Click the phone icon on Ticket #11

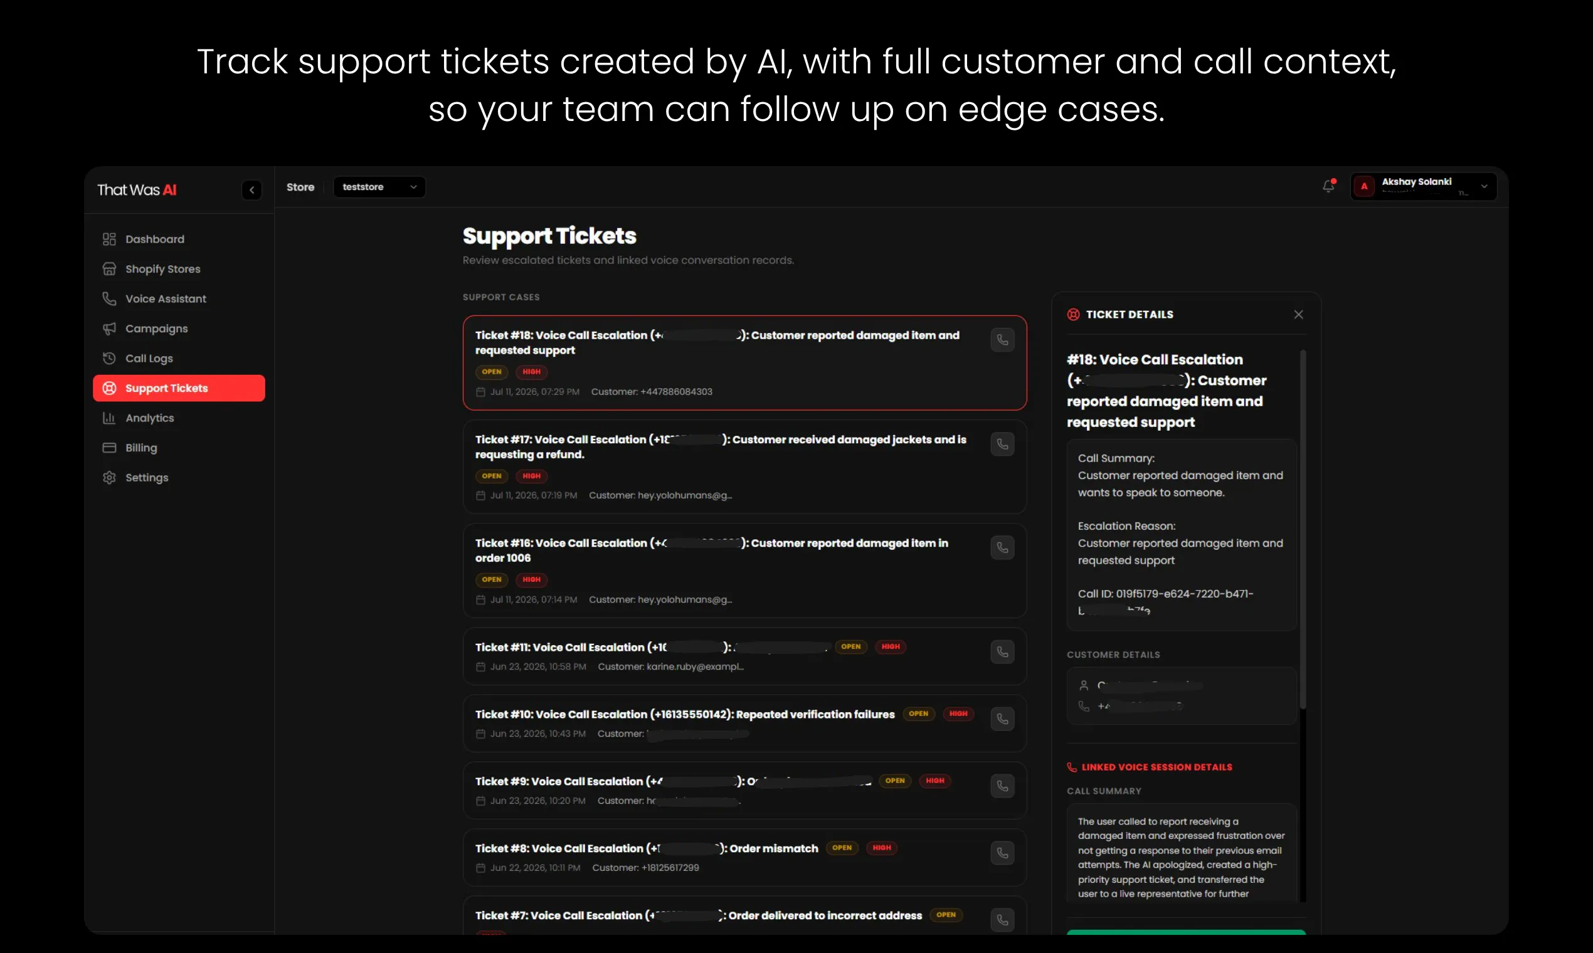[1002, 652]
